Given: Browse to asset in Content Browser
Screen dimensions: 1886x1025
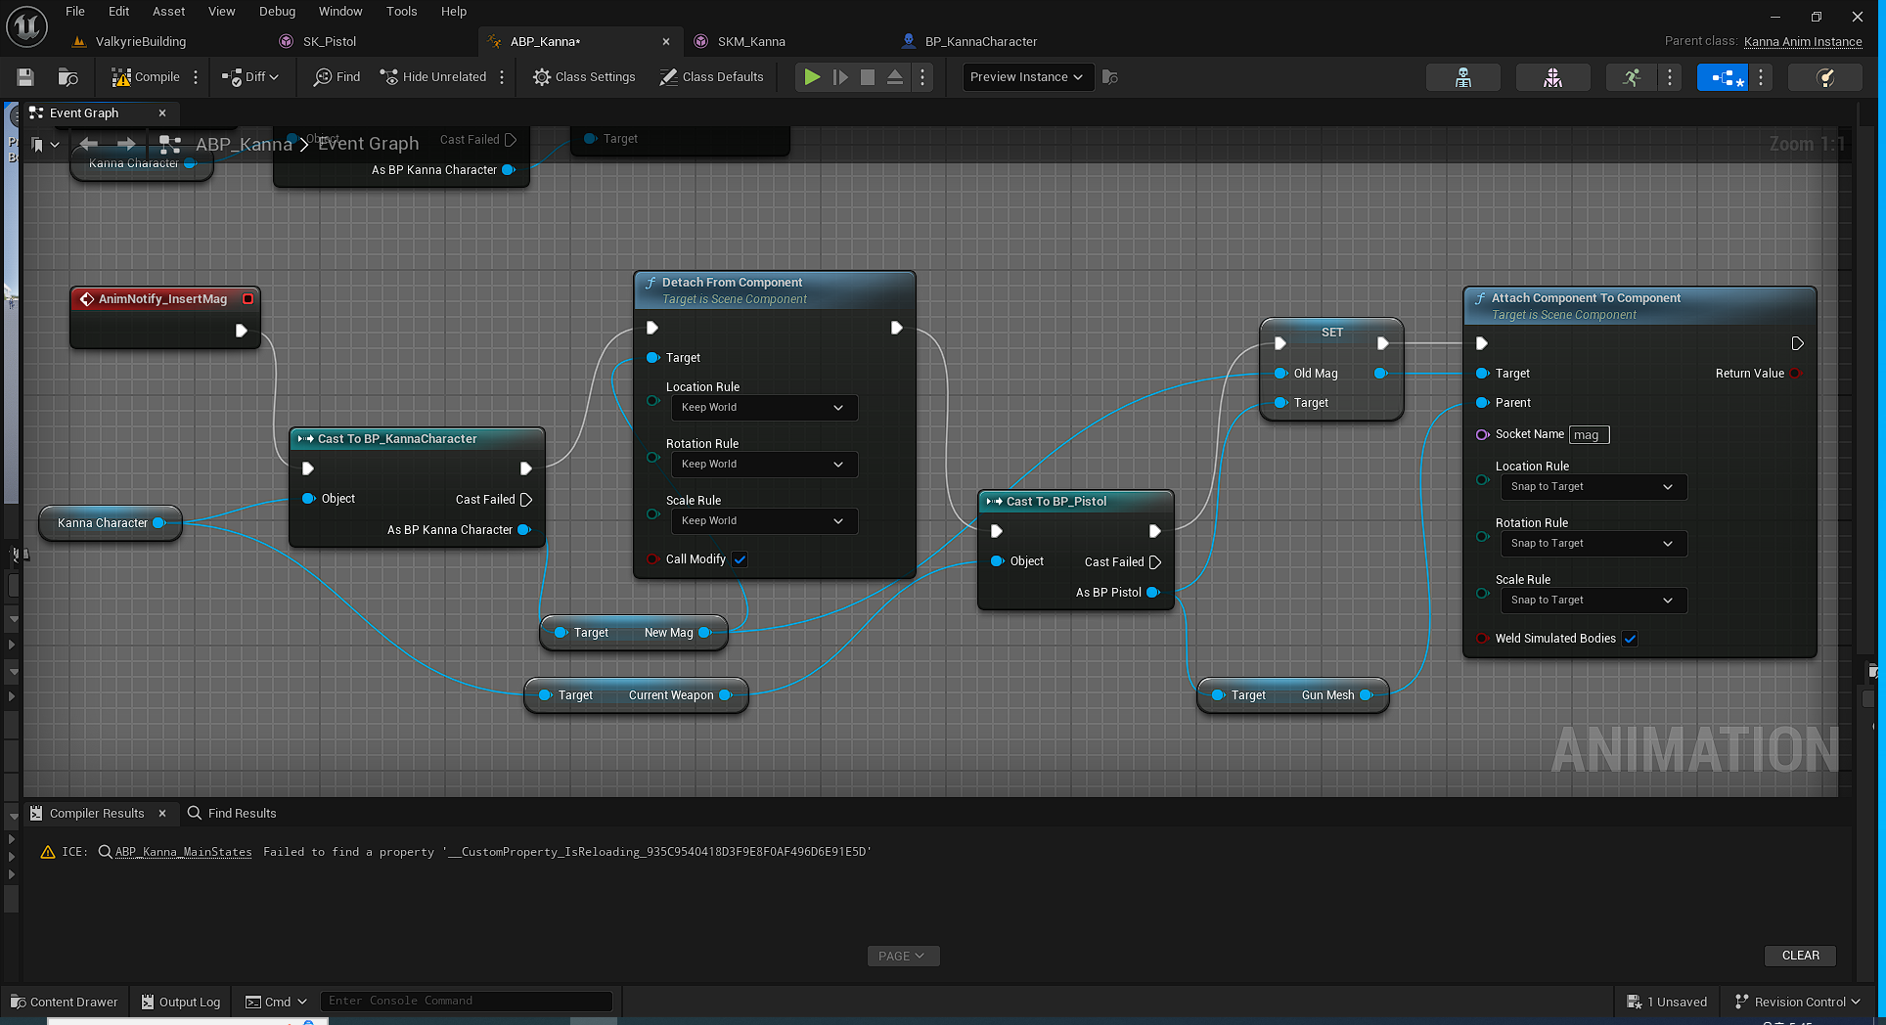Looking at the screenshot, I should click(x=67, y=77).
